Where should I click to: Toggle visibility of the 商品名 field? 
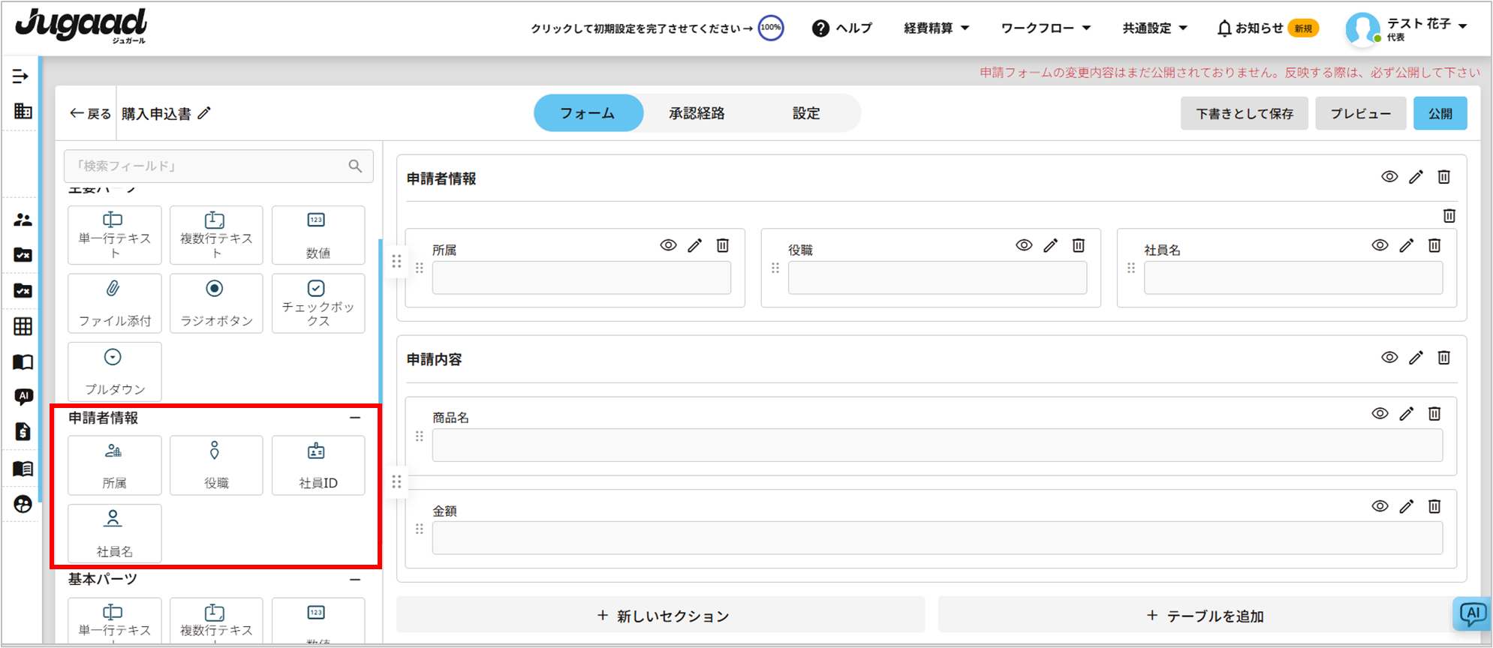[x=1380, y=413]
